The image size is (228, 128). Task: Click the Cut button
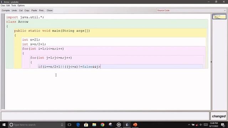click(x=21, y=10)
